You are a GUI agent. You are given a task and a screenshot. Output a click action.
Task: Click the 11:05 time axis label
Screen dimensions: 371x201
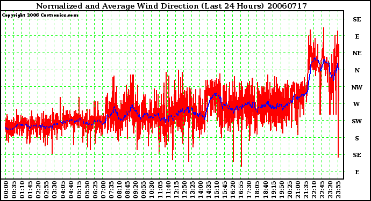[x=160, y=190]
